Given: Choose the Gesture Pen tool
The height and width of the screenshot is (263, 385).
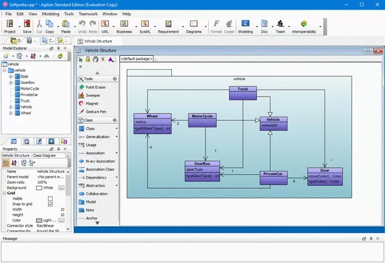Looking at the screenshot, I should 96,111.
